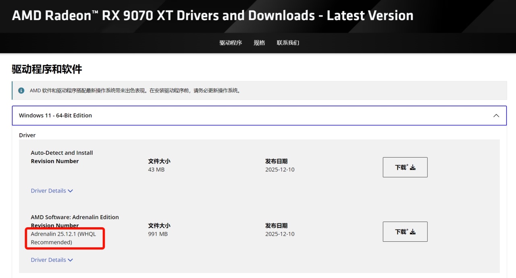
Task: Click the blue info icon in notice banner
Action: tap(21, 91)
